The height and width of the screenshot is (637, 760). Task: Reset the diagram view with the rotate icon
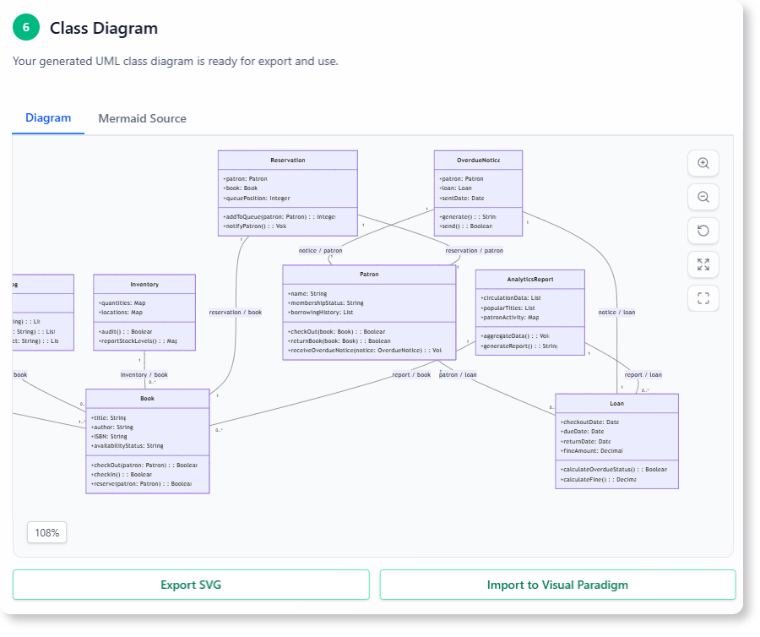703,230
